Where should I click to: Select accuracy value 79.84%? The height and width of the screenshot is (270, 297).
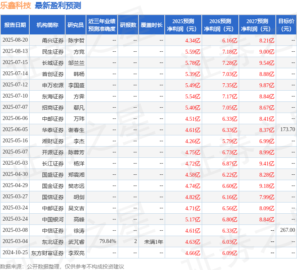pos(108,241)
